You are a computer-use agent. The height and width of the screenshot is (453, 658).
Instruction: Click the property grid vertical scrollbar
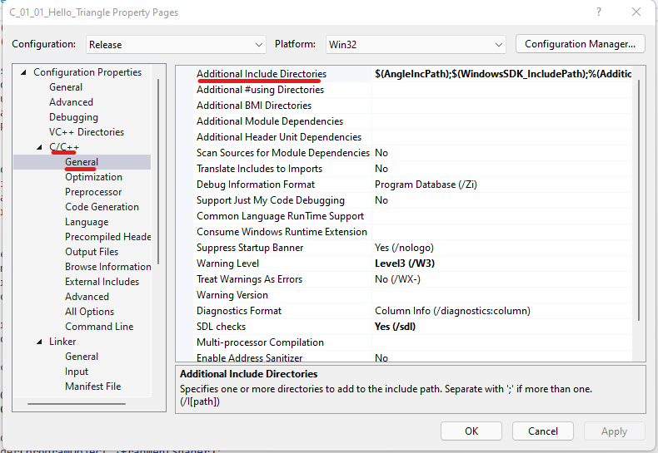pos(639,200)
